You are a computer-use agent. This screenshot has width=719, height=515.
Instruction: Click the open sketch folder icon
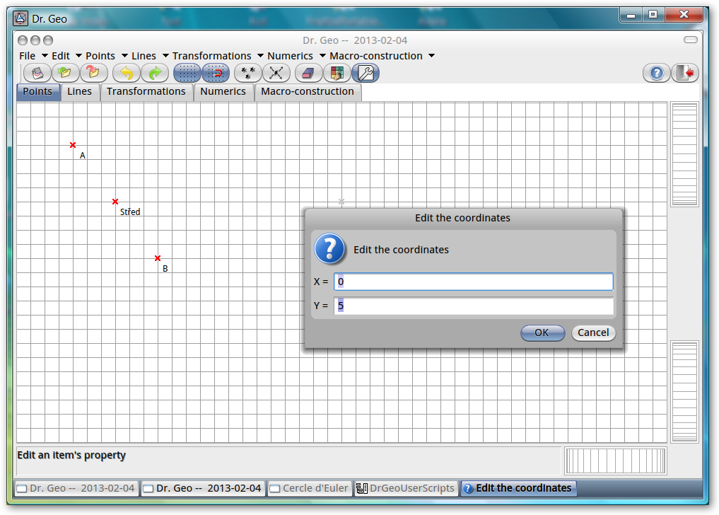(x=65, y=73)
